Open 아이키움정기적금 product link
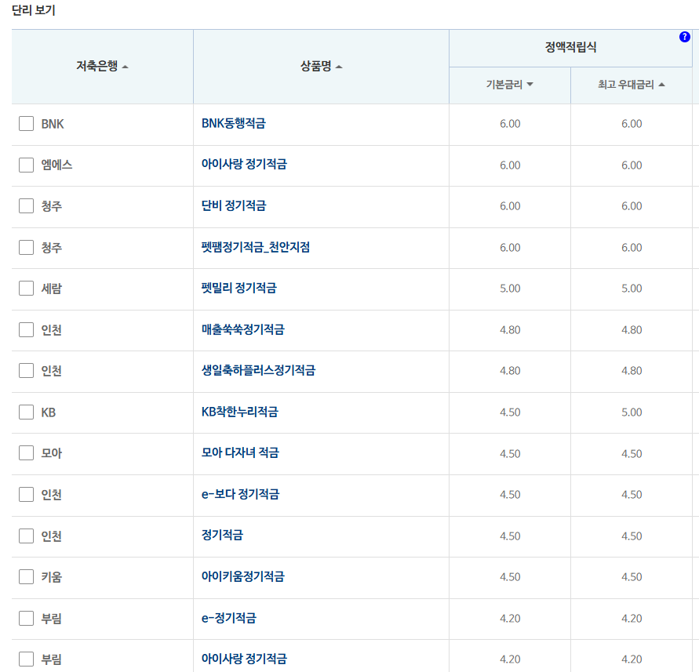699x672 pixels. click(243, 576)
